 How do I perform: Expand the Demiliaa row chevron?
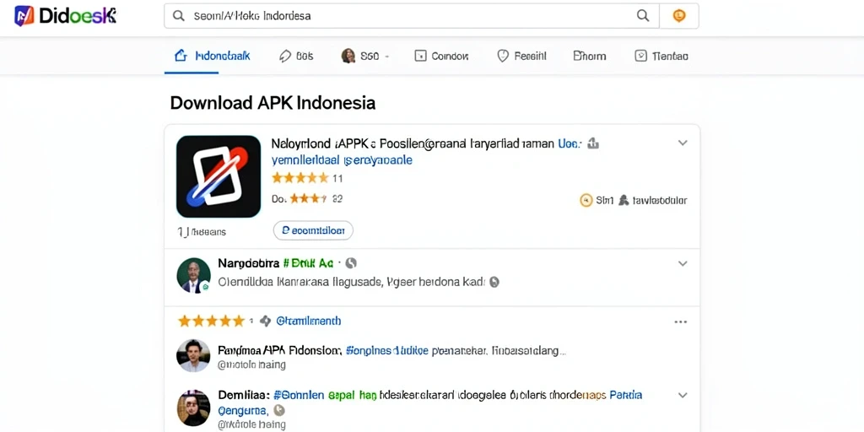[682, 395]
